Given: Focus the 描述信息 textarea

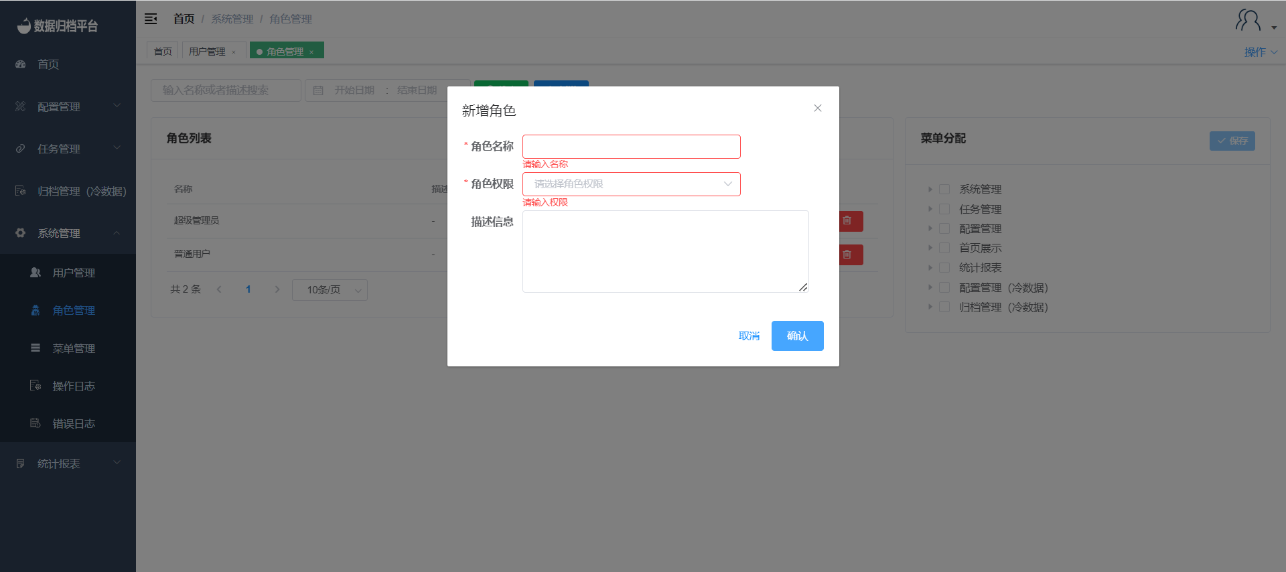Looking at the screenshot, I should (666, 251).
